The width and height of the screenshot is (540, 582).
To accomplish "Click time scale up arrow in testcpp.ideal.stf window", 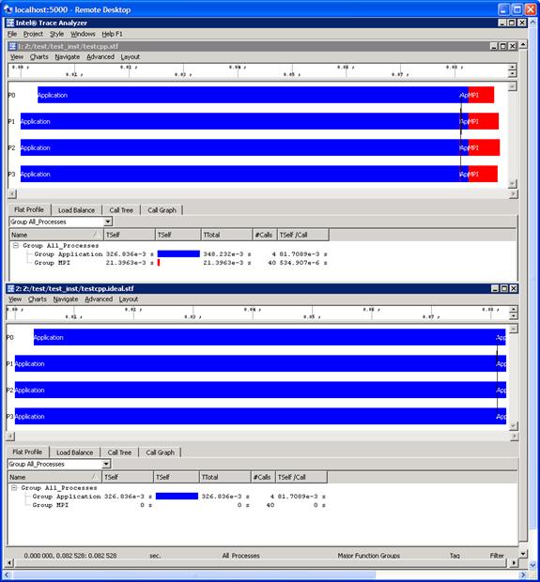I will [x=513, y=310].
